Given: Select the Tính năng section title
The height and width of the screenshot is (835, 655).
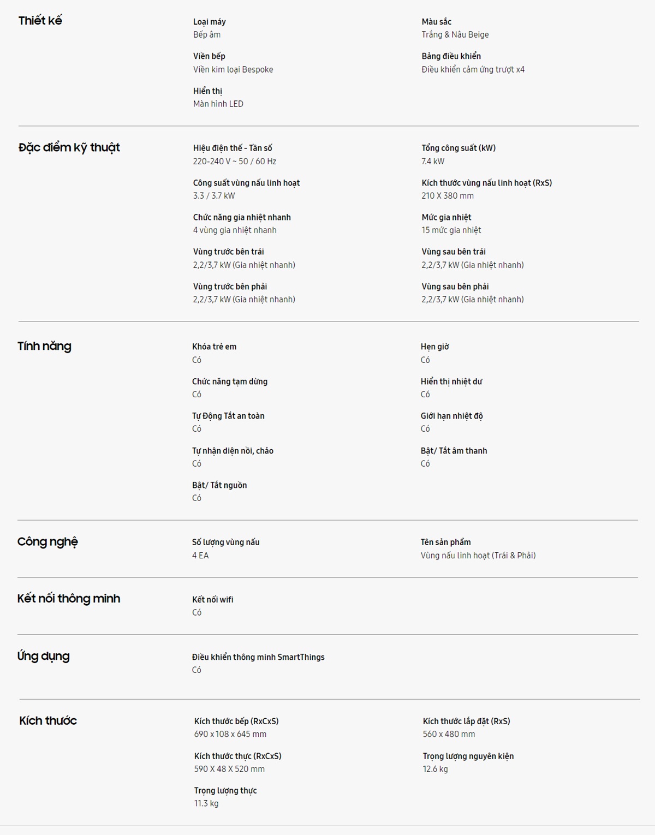Looking at the screenshot, I should pyautogui.click(x=44, y=346).
